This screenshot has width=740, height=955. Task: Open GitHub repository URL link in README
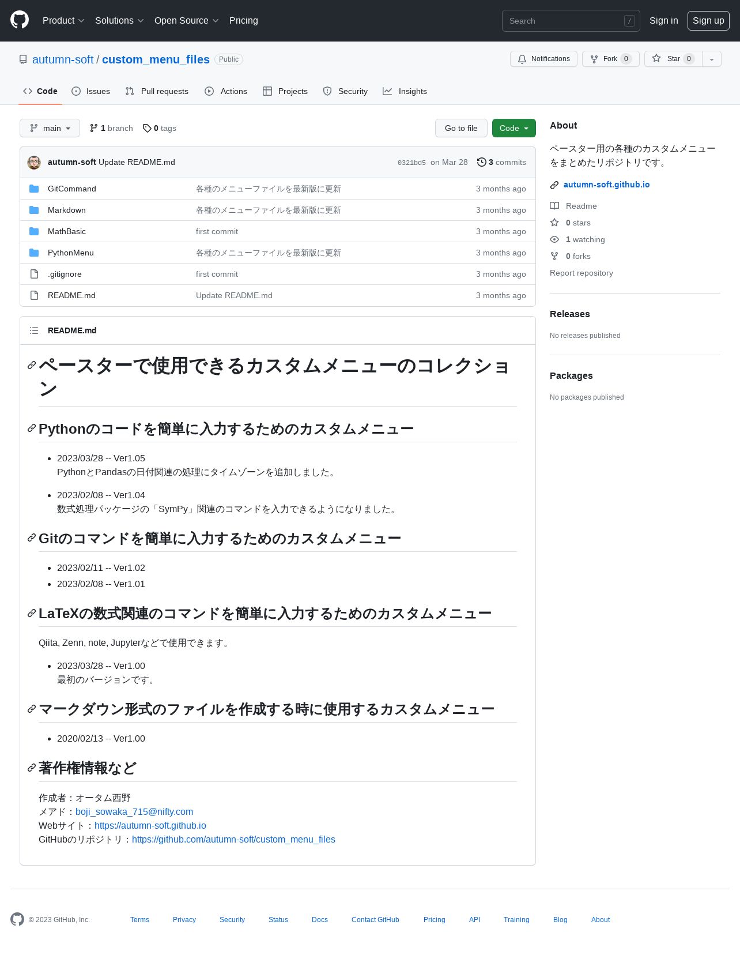[233, 839]
